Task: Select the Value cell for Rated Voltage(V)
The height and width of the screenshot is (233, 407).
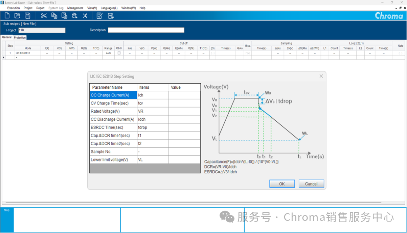Action: click(x=184, y=111)
